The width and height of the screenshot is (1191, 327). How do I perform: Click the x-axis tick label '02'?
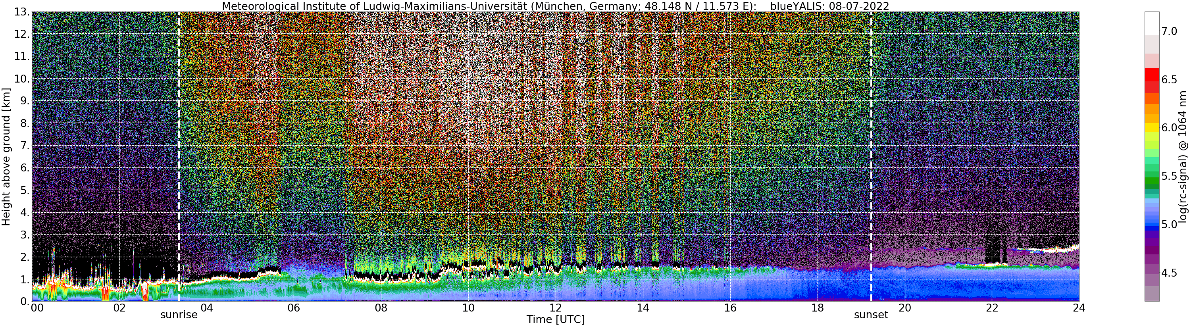(x=119, y=308)
